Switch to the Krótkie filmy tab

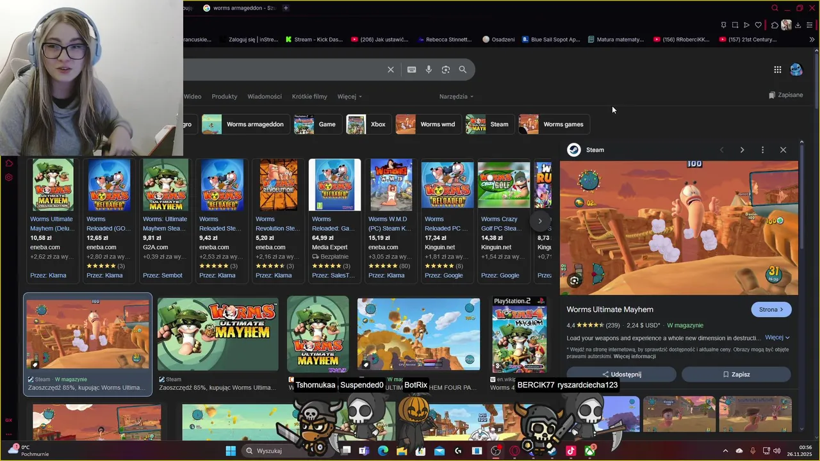[x=309, y=97]
